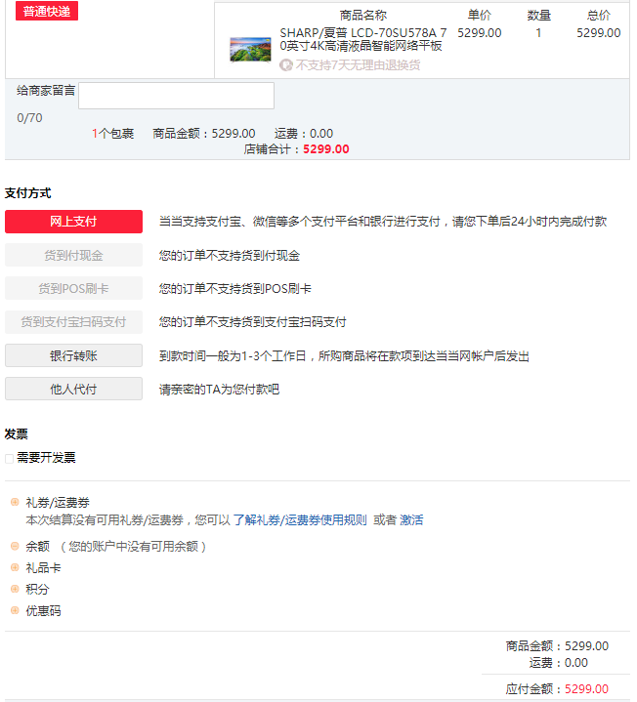This screenshot has height=702, width=637.
Task: Click the 积分 label text
Action: [37, 589]
